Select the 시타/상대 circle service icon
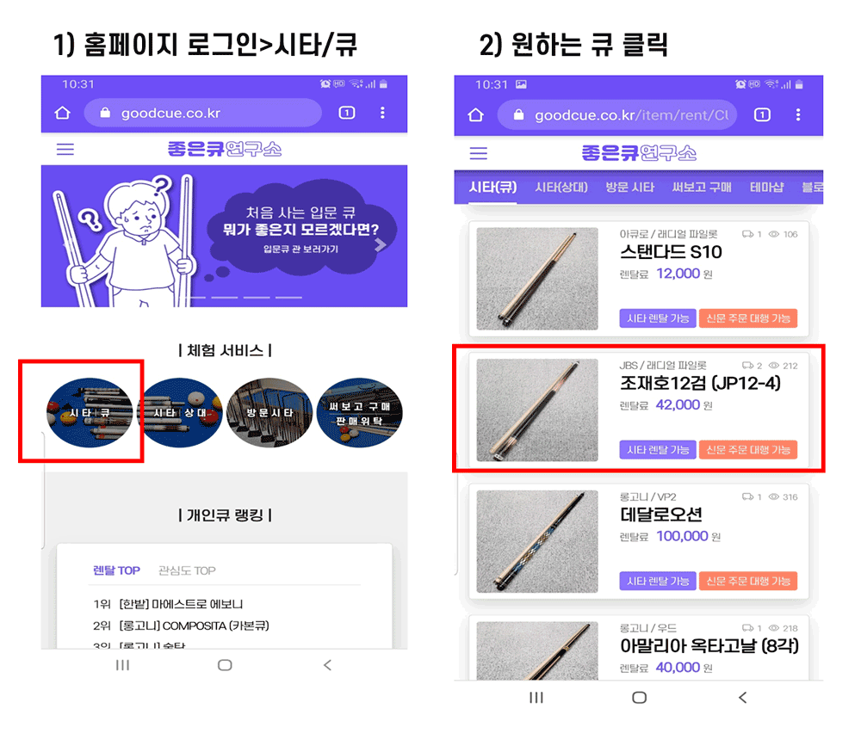This screenshot has width=861, height=752. coord(180,412)
